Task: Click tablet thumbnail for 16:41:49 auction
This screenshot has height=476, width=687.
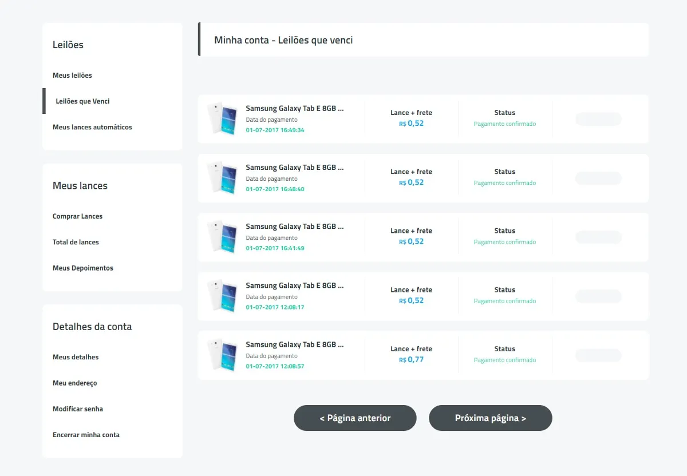Action: [223, 237]
